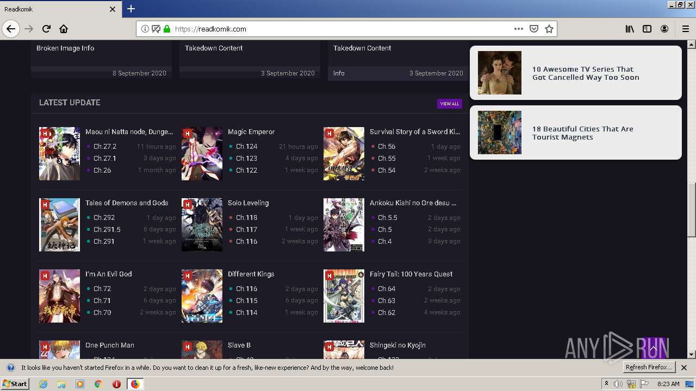This screenshot has height=391, width=696.
Task: Open Magic Emperor chapter 124
Action: pyautogui.click(x=246, y=147)
